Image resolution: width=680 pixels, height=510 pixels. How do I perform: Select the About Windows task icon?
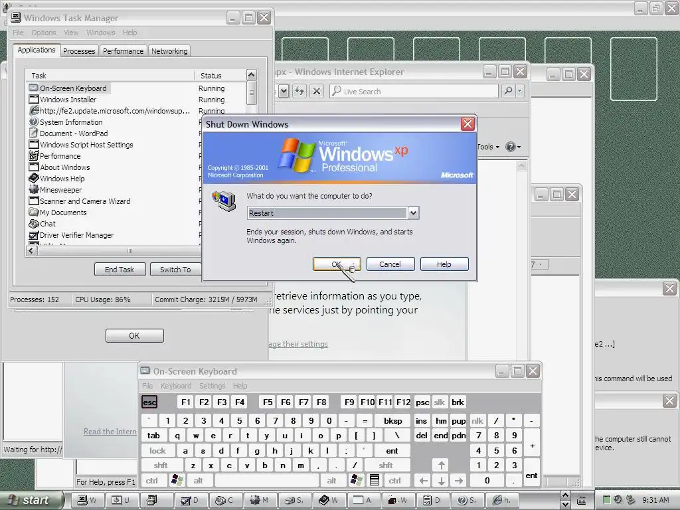click(x=33, y=167)
